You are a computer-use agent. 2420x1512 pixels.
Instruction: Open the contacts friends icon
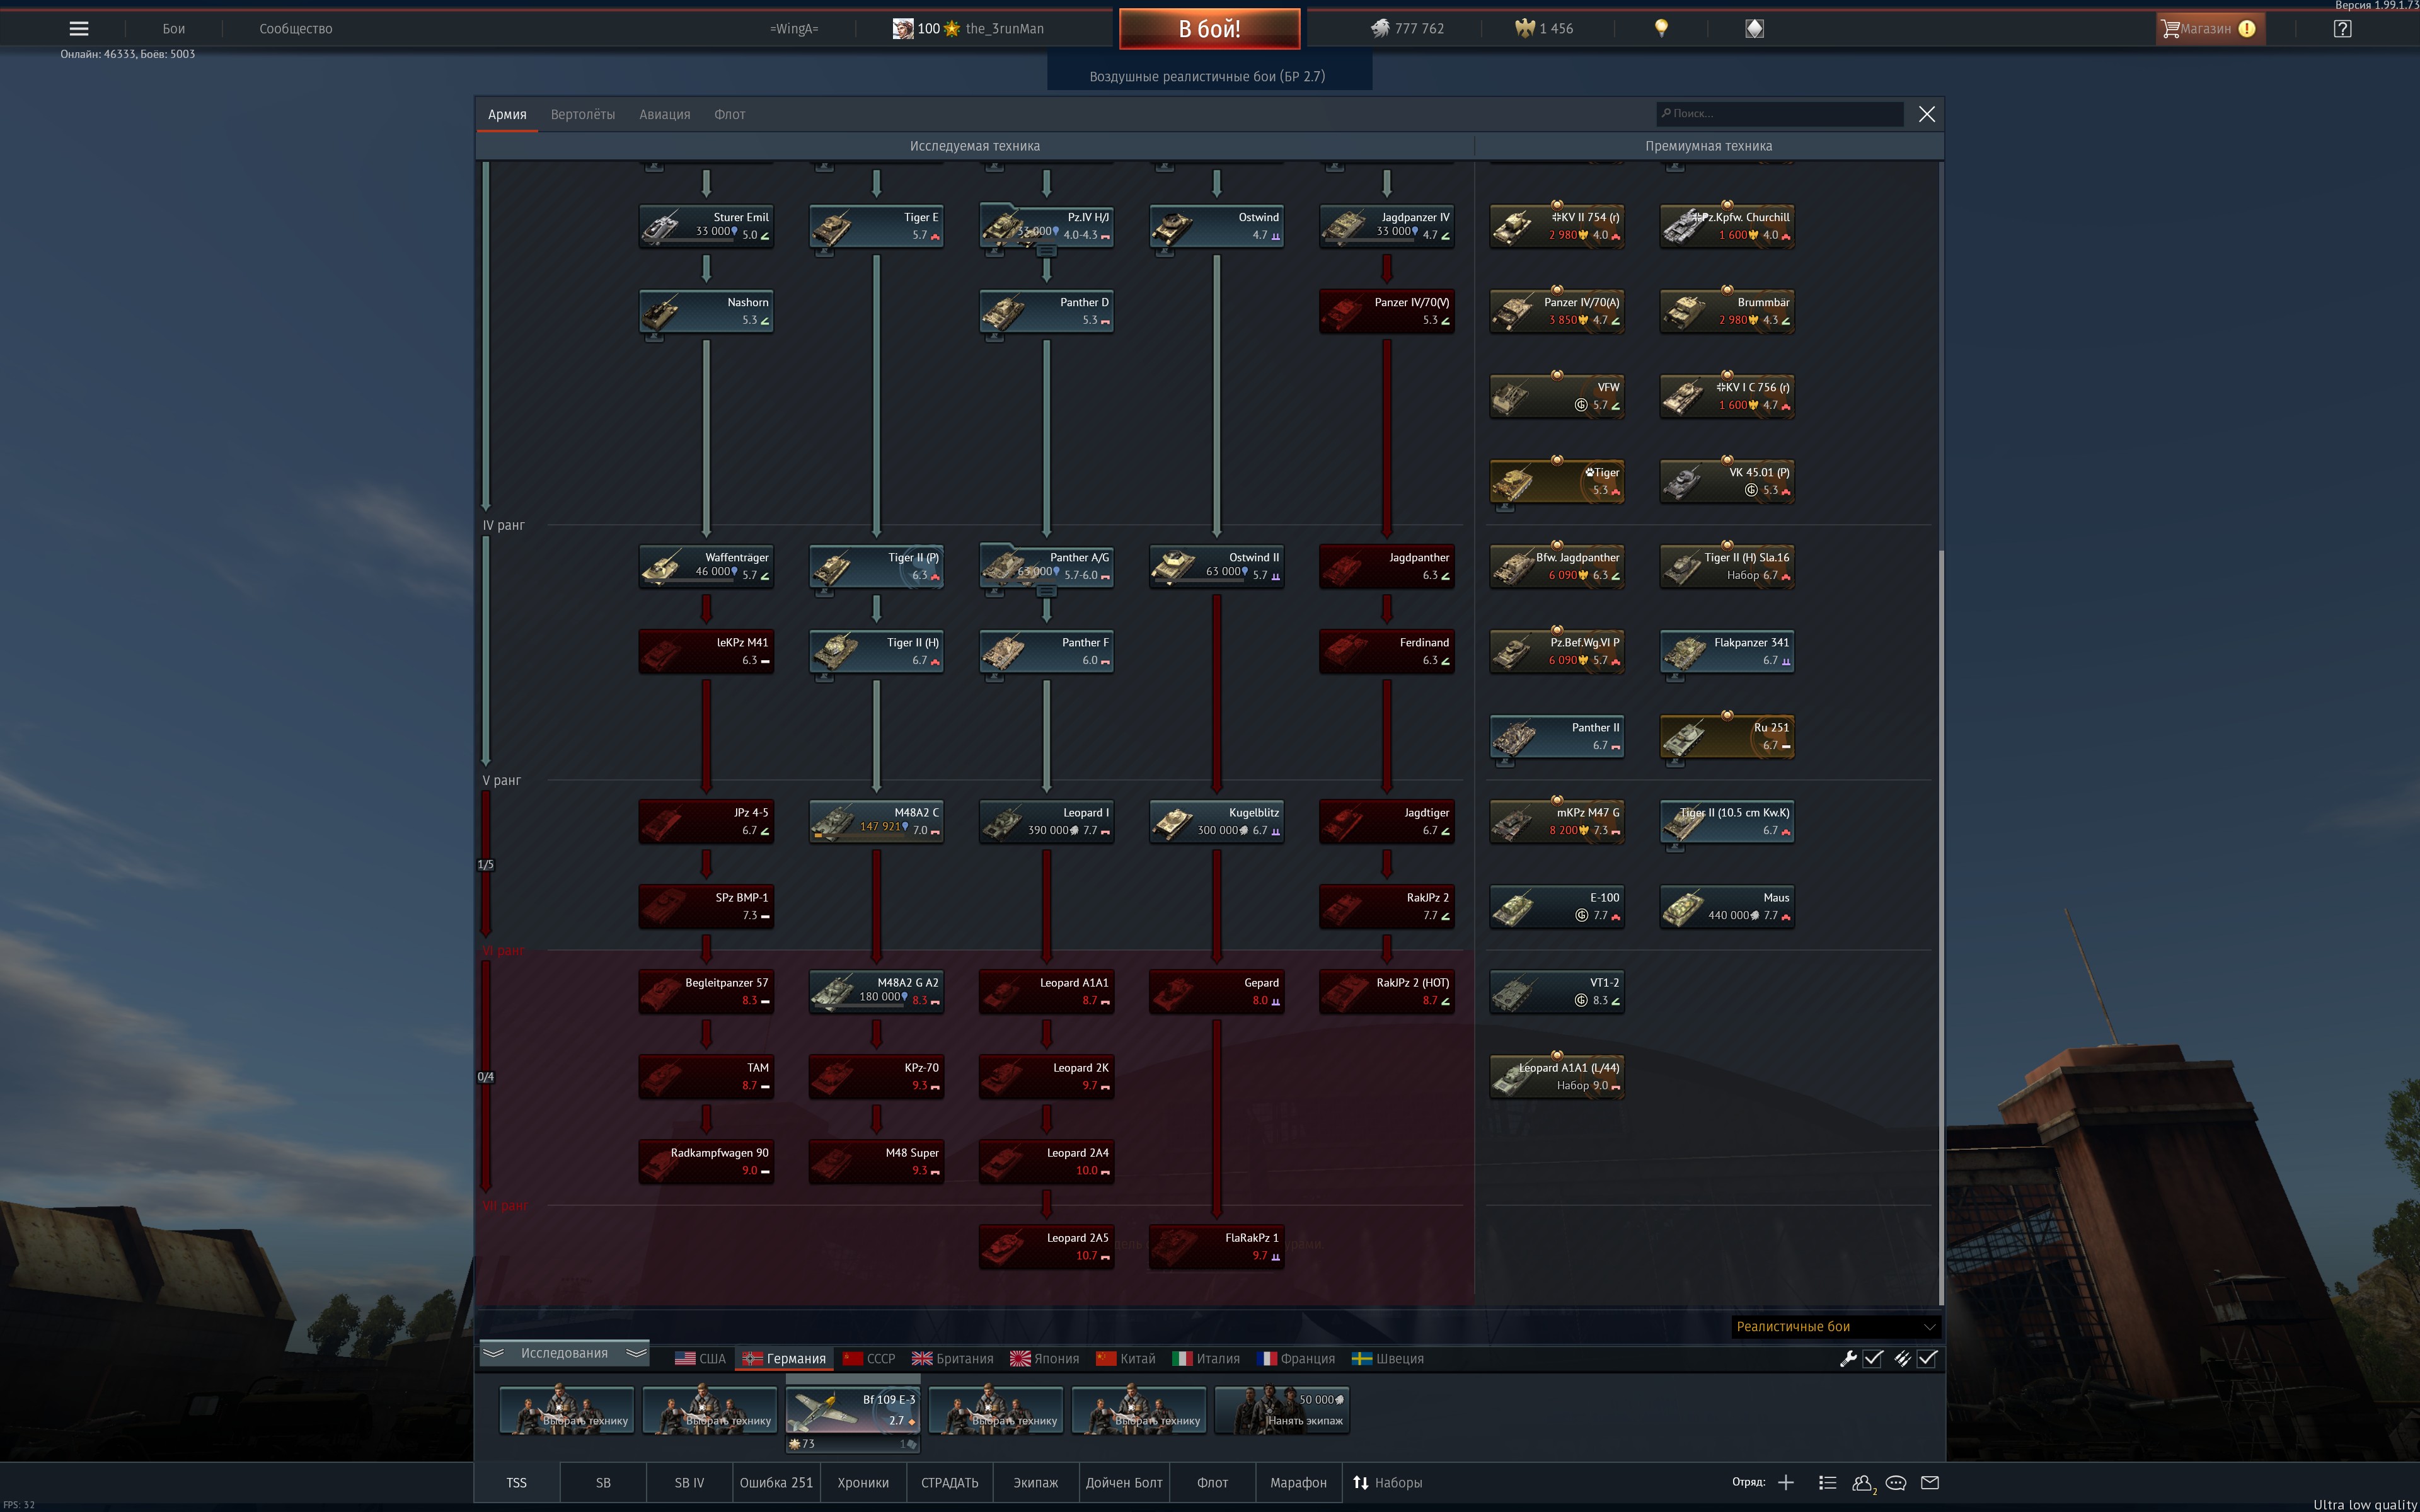point(1863,1484)
